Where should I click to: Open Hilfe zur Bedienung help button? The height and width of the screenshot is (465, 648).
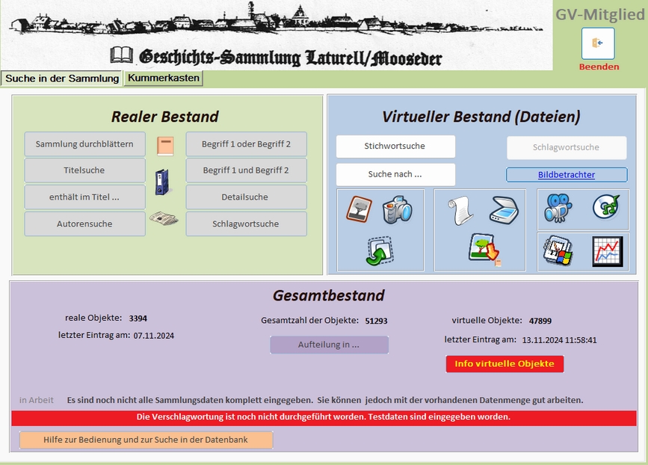click(x=146, y=440)
